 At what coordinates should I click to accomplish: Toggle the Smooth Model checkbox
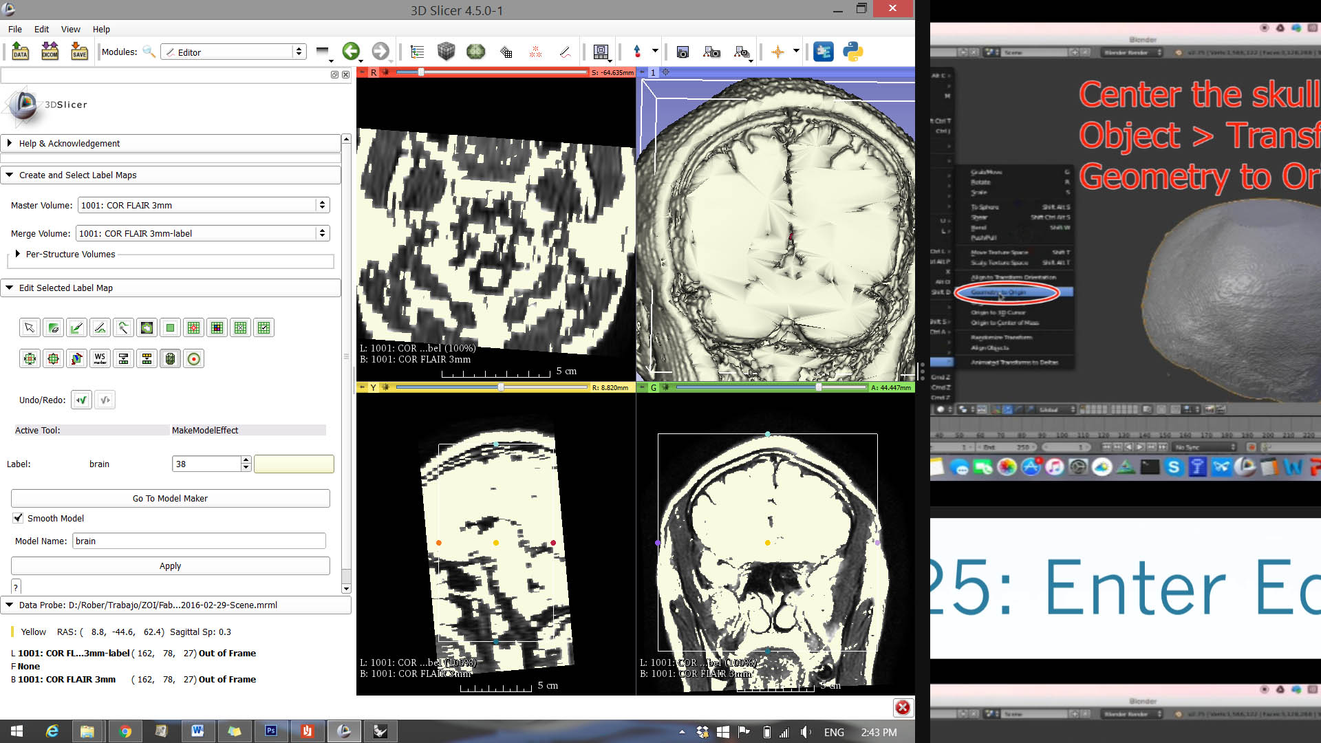(18, 518)
